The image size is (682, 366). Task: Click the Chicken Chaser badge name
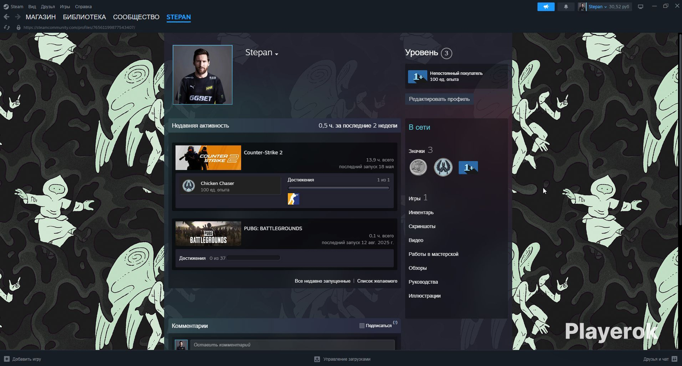[x=217, y=183]
